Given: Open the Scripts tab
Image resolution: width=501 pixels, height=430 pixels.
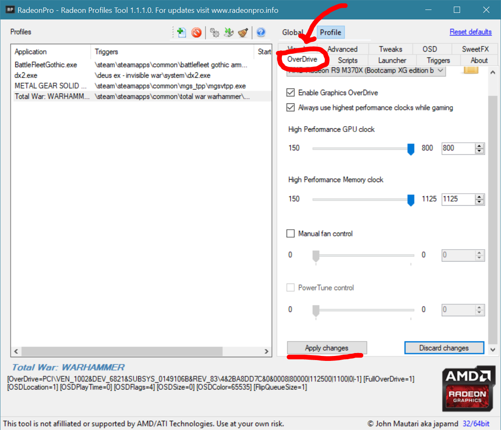Looking at the screenshot, I should (x=348, y=60).
